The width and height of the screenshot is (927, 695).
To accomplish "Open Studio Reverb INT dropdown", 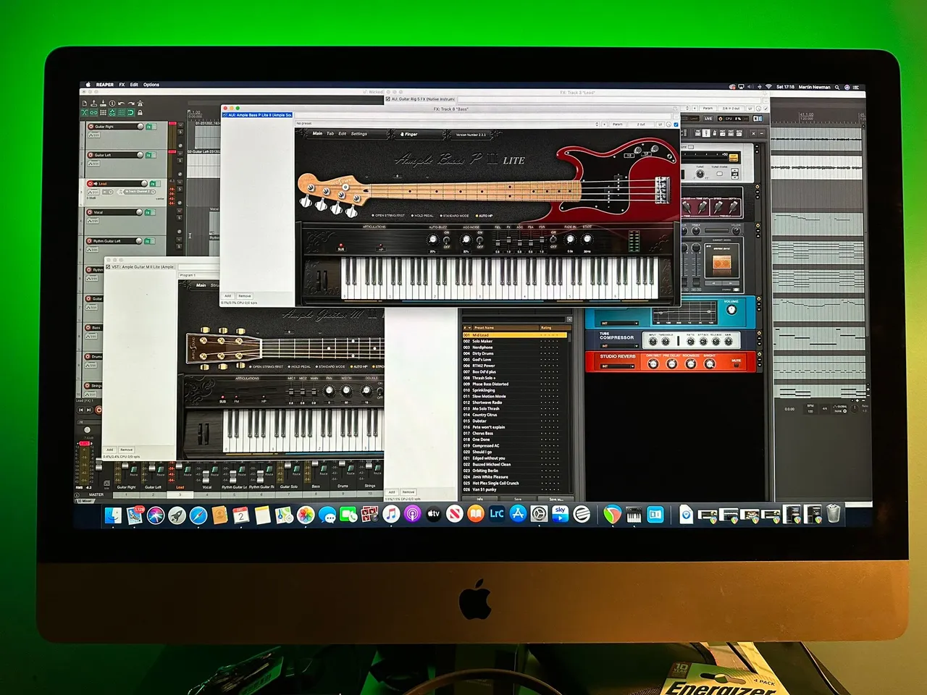I will (x=617, y=366).
